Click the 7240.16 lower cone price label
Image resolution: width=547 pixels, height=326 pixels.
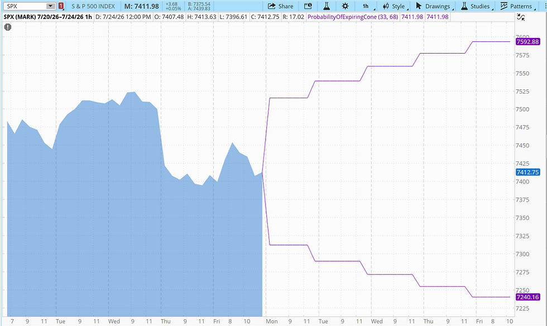tap(527, 297)
